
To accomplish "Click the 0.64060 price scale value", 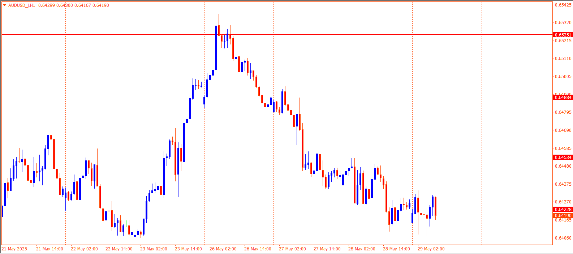I will pos(563,238).
